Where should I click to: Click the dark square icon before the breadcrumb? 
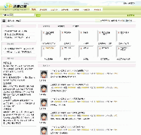4,21
